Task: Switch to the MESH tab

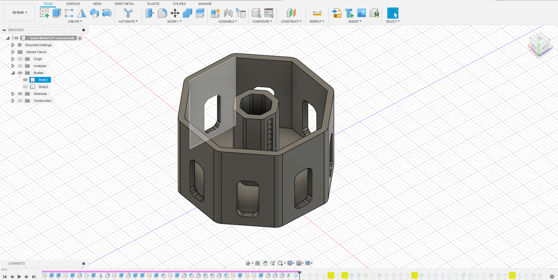Action: [x=97, y=4]
